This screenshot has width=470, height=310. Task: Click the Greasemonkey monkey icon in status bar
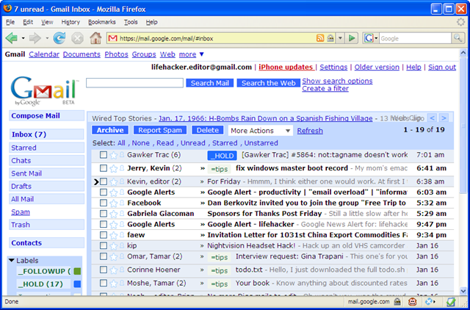coord(413,302)
